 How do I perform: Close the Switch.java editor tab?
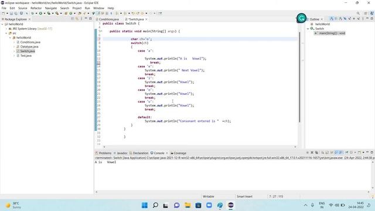pyautogui.click(x=146, y=19)
